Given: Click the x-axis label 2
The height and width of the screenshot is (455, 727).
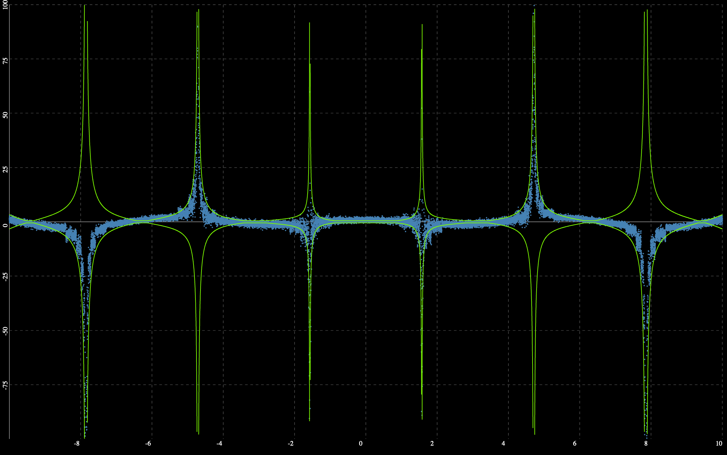Looking at the screenshot, I should [x=432, y=444].
